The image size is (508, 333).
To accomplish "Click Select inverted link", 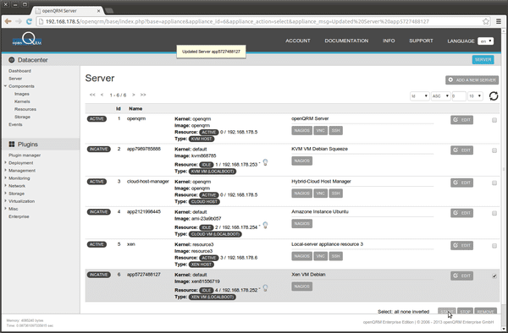I will coord(421,312).
